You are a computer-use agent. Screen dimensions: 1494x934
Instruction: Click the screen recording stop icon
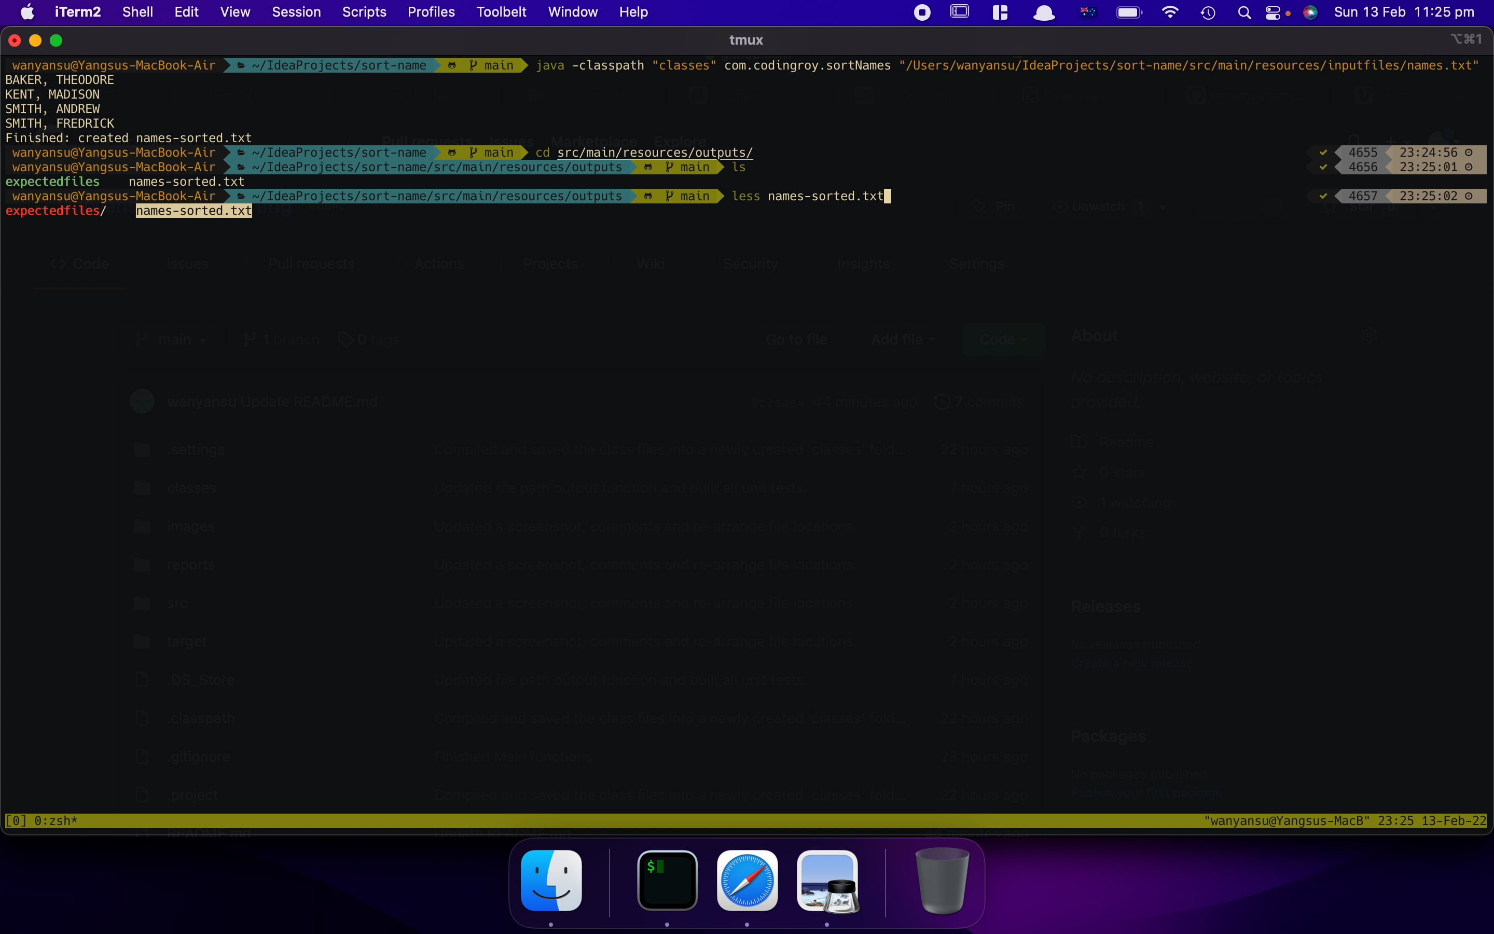pos(922,12)
